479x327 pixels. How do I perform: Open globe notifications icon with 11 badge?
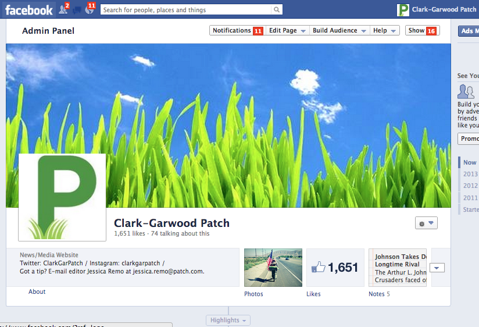[90, 9]
